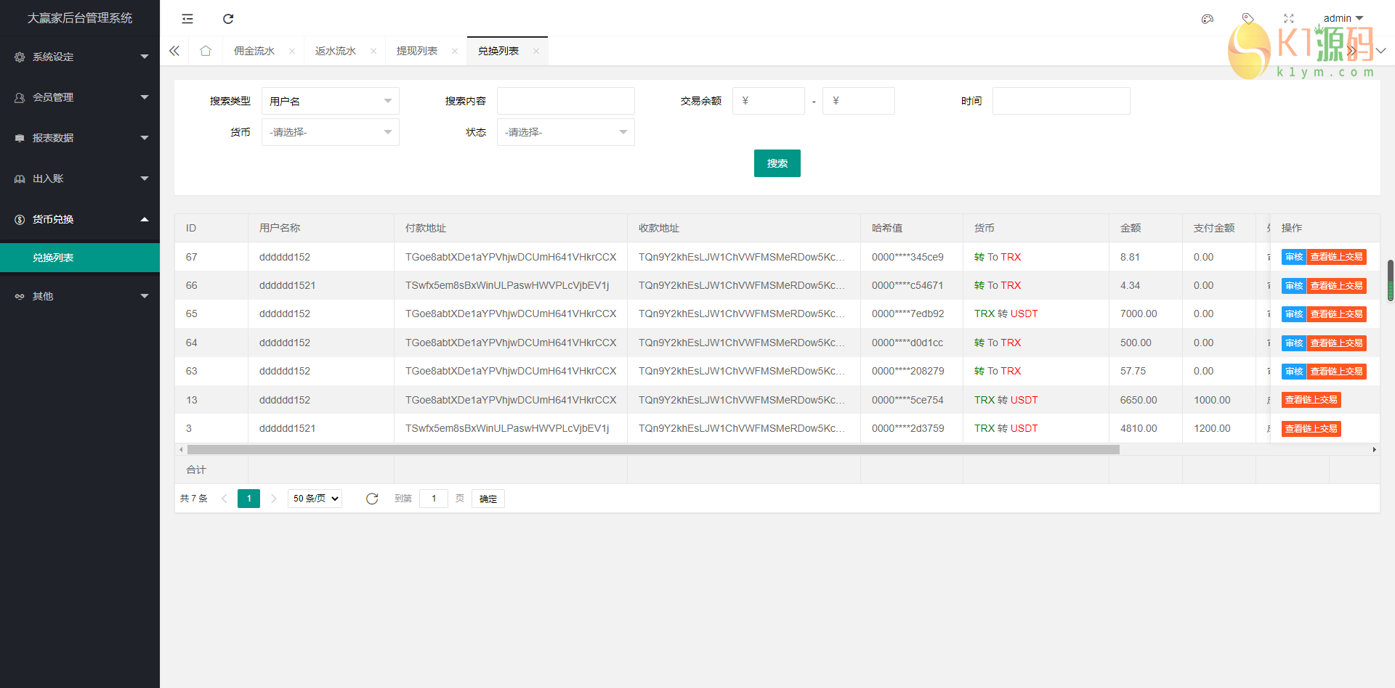Open the 状态 select dropdown

(565, 132)
